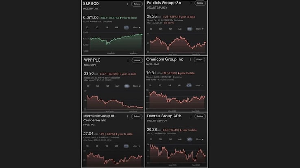This screenshot has height=168, width=300.
Task: Switch WPP PLC chart to 6M range
Action: click(117, 86)
